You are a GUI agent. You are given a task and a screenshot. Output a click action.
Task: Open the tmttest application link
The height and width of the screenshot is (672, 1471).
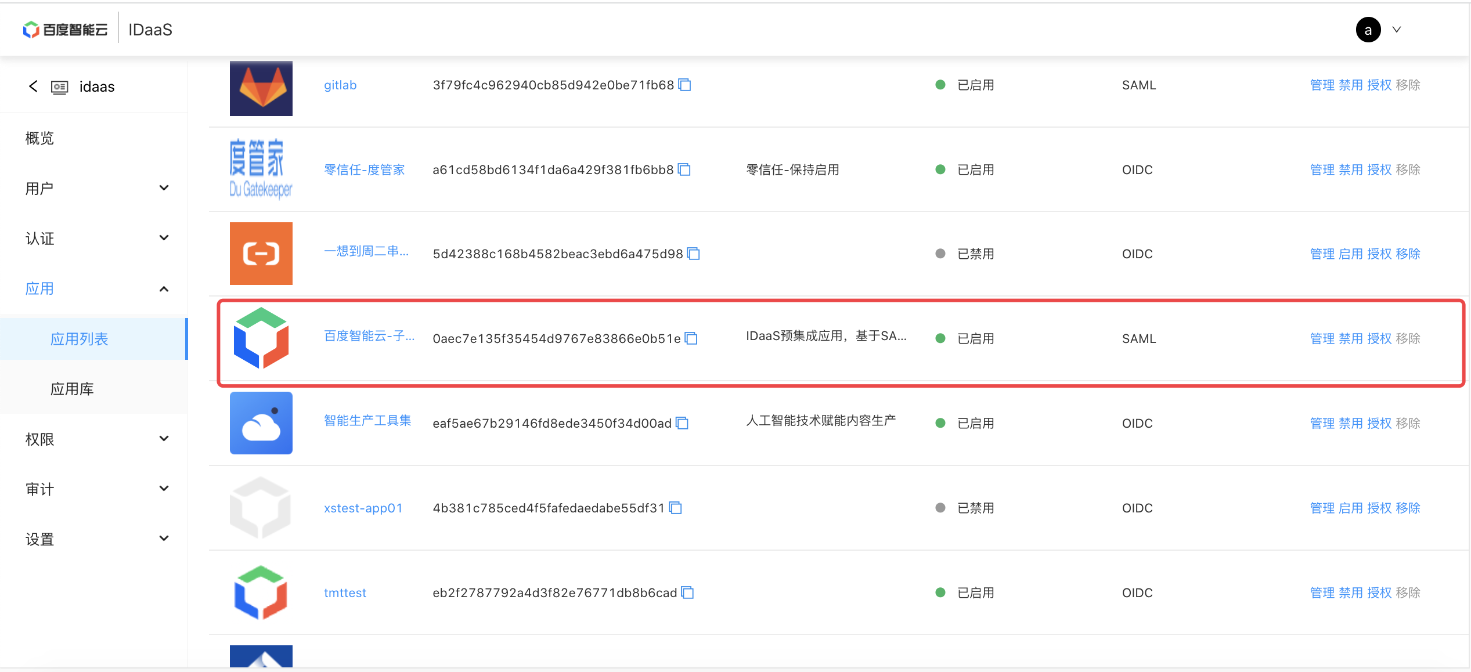point(345,593)
